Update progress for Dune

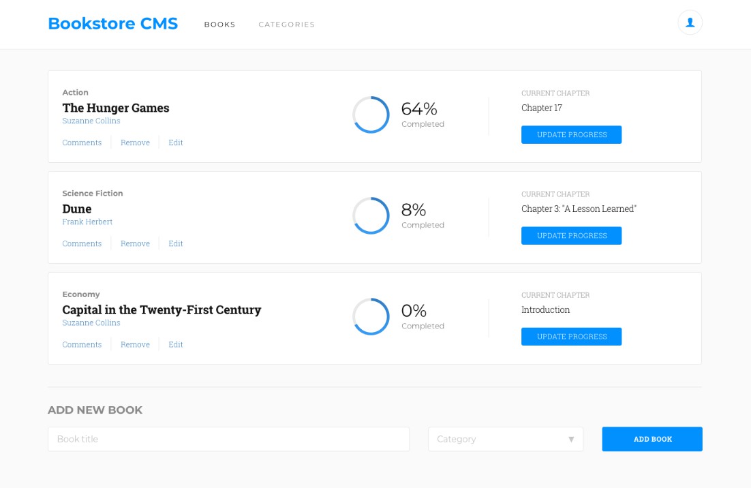(571, 236)
